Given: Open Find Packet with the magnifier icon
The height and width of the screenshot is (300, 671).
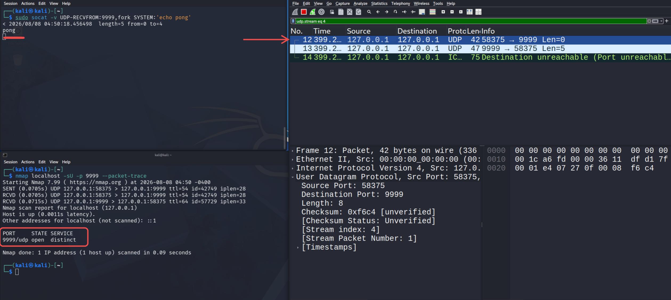Looking at the screenshot, I should coord(369,12).
